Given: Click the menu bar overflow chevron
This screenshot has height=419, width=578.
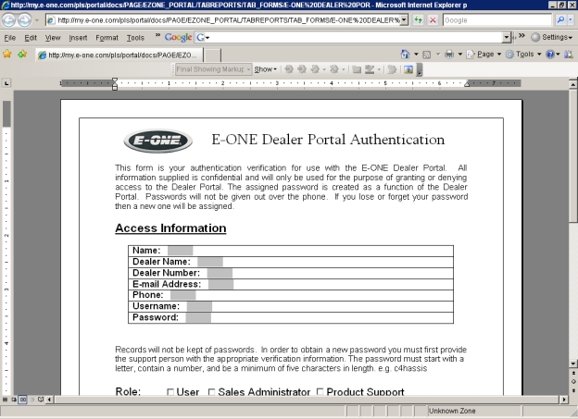Looking at the screenshot, I should tap(157, 36).
